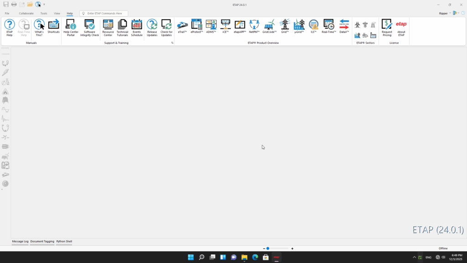Click the Request Pricing button
The height and width of the screenshot is (263, 467).
pyautogui.click(x=387, y=27)
